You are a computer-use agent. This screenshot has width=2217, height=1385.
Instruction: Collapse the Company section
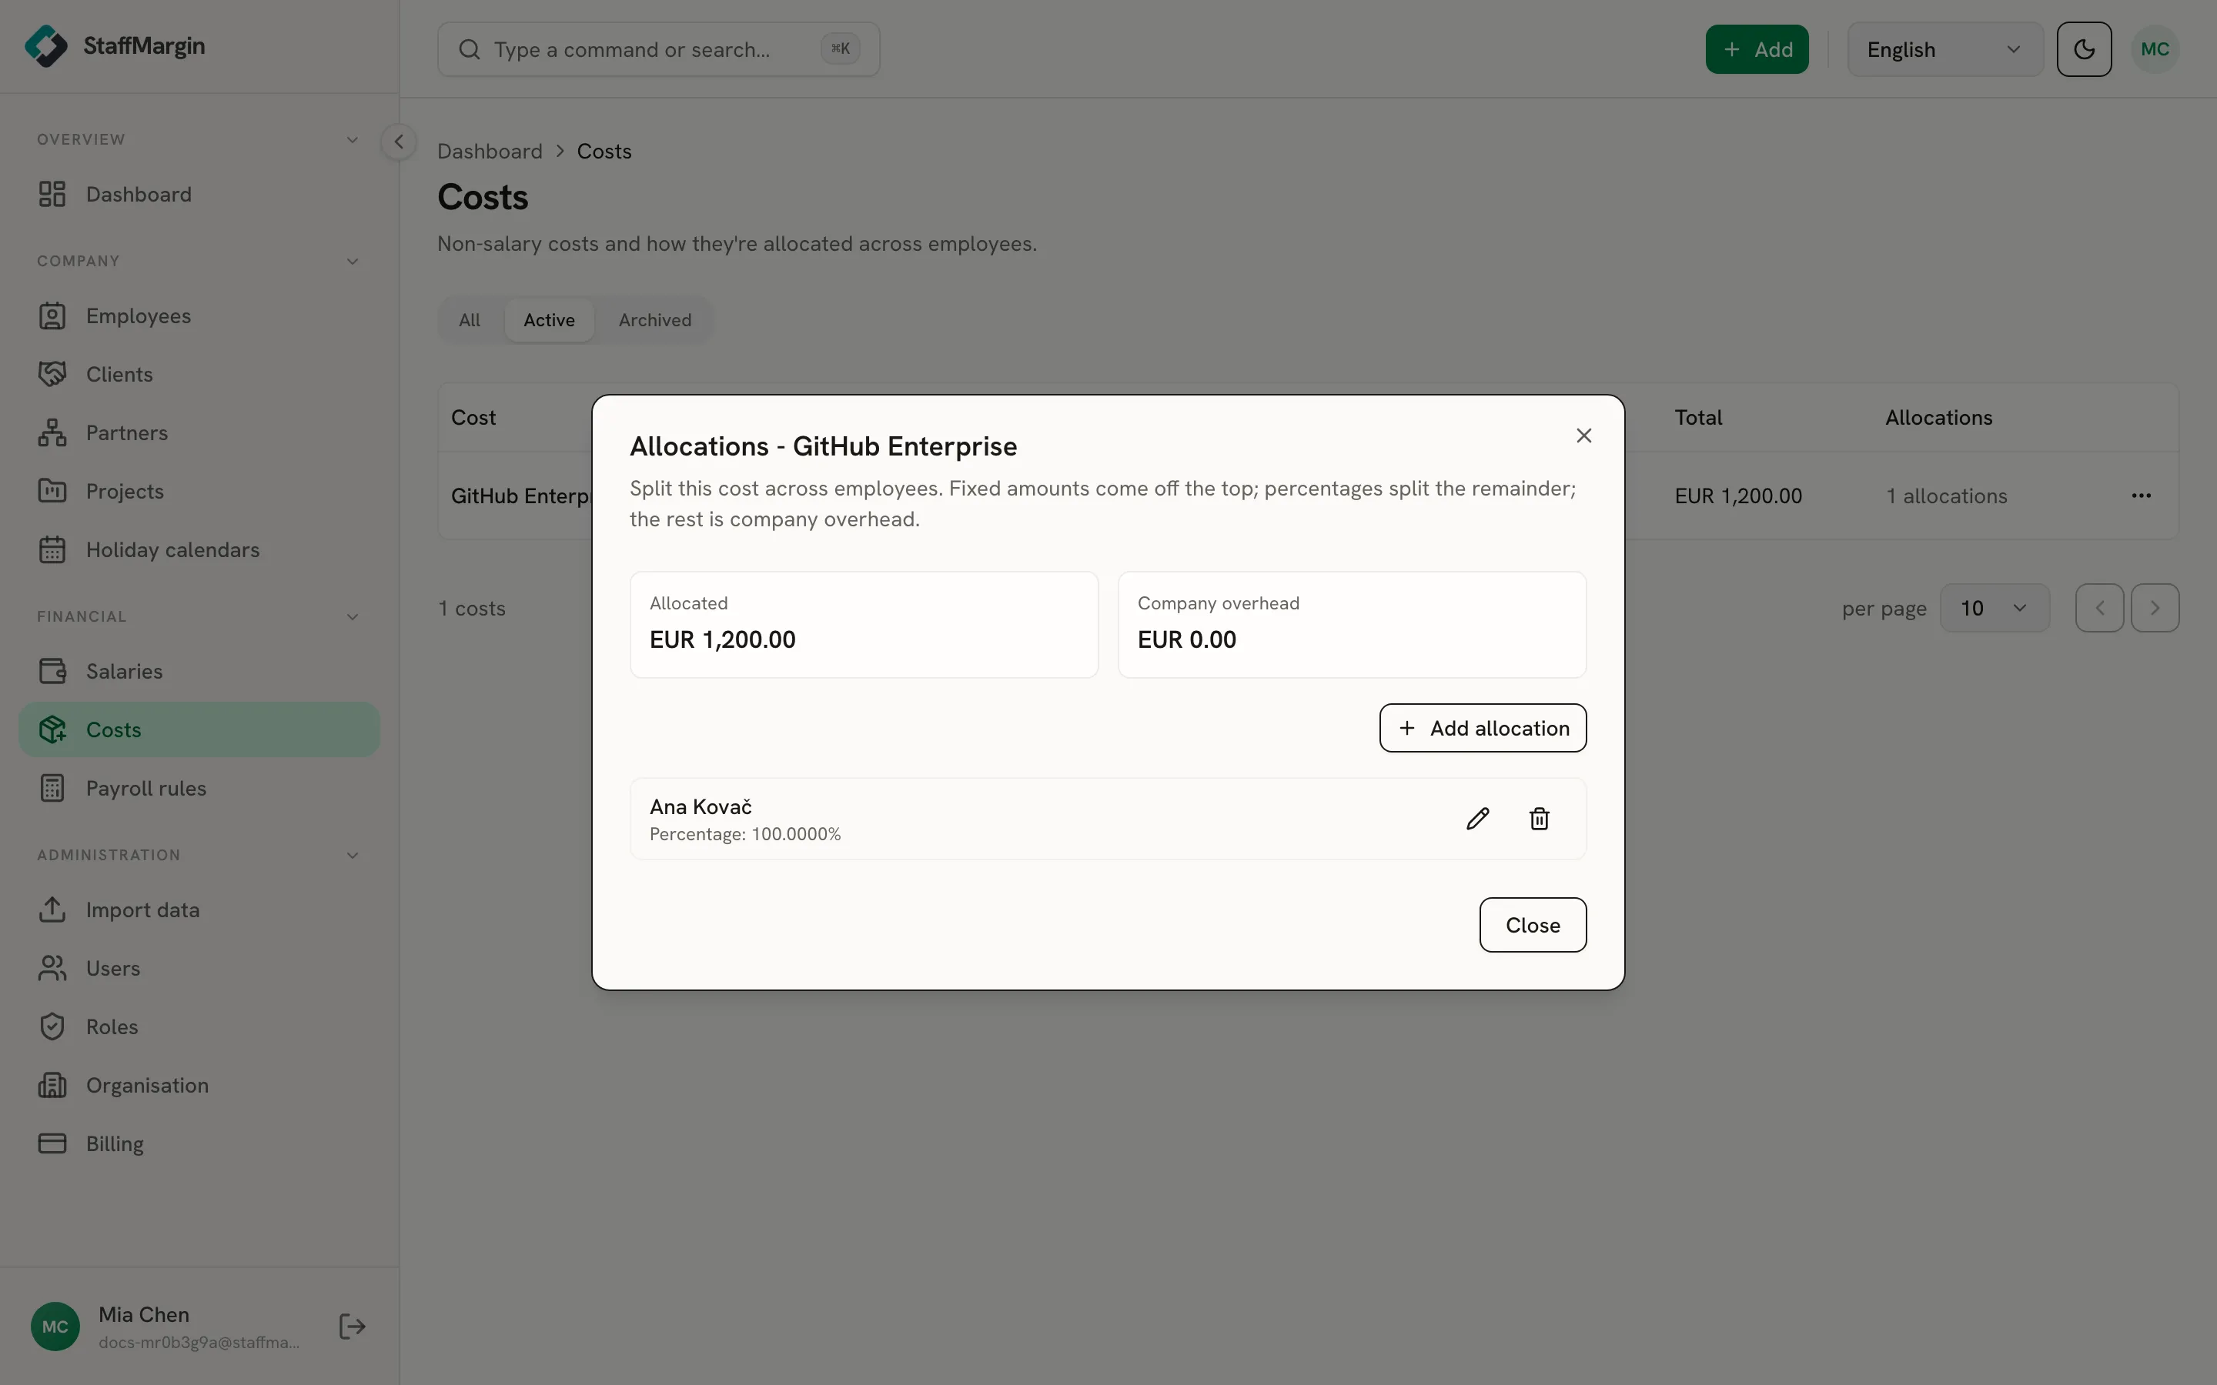tap(352, 262)
